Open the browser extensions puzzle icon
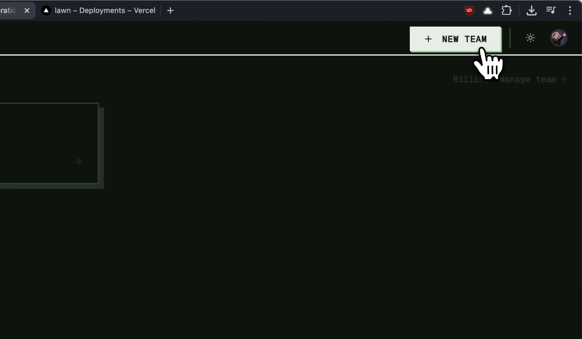 [507, 10]
